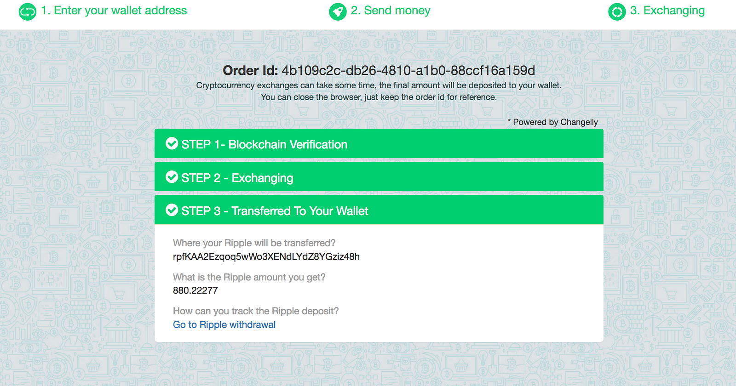Click the checkmark icon on STEP 2 bar
736x386 pixels.
[172, 177]
